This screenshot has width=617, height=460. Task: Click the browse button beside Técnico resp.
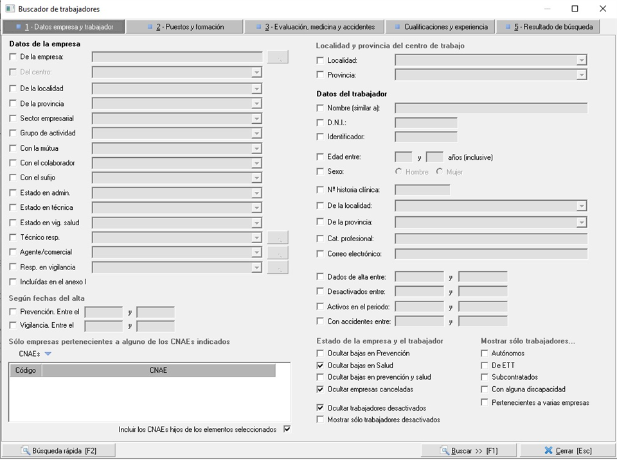tap(278, 237)
